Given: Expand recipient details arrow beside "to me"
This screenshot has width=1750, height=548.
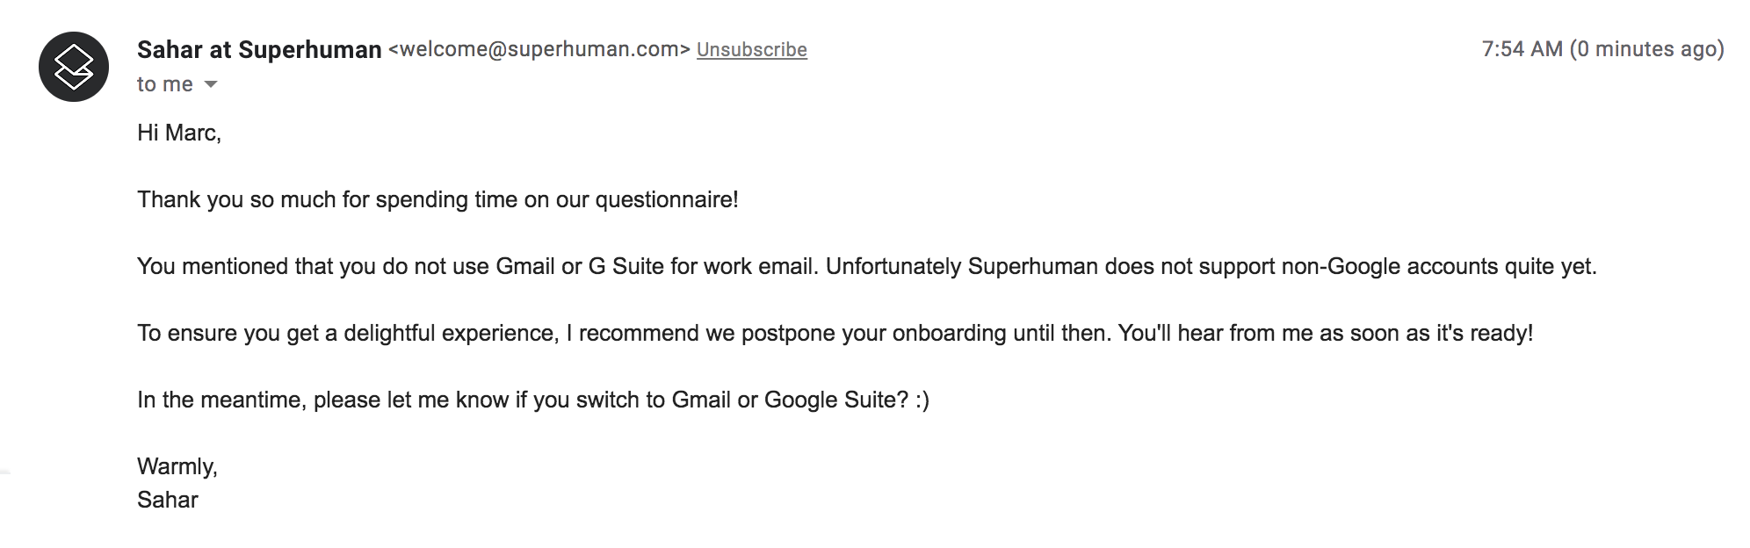Looking at the screenshot, I should tap(211, 84).
